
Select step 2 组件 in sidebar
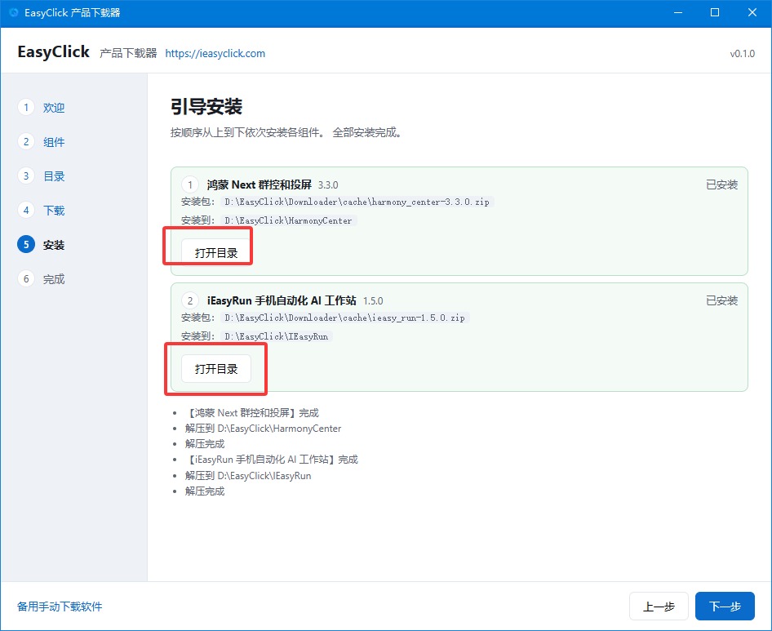coord(42,142)
